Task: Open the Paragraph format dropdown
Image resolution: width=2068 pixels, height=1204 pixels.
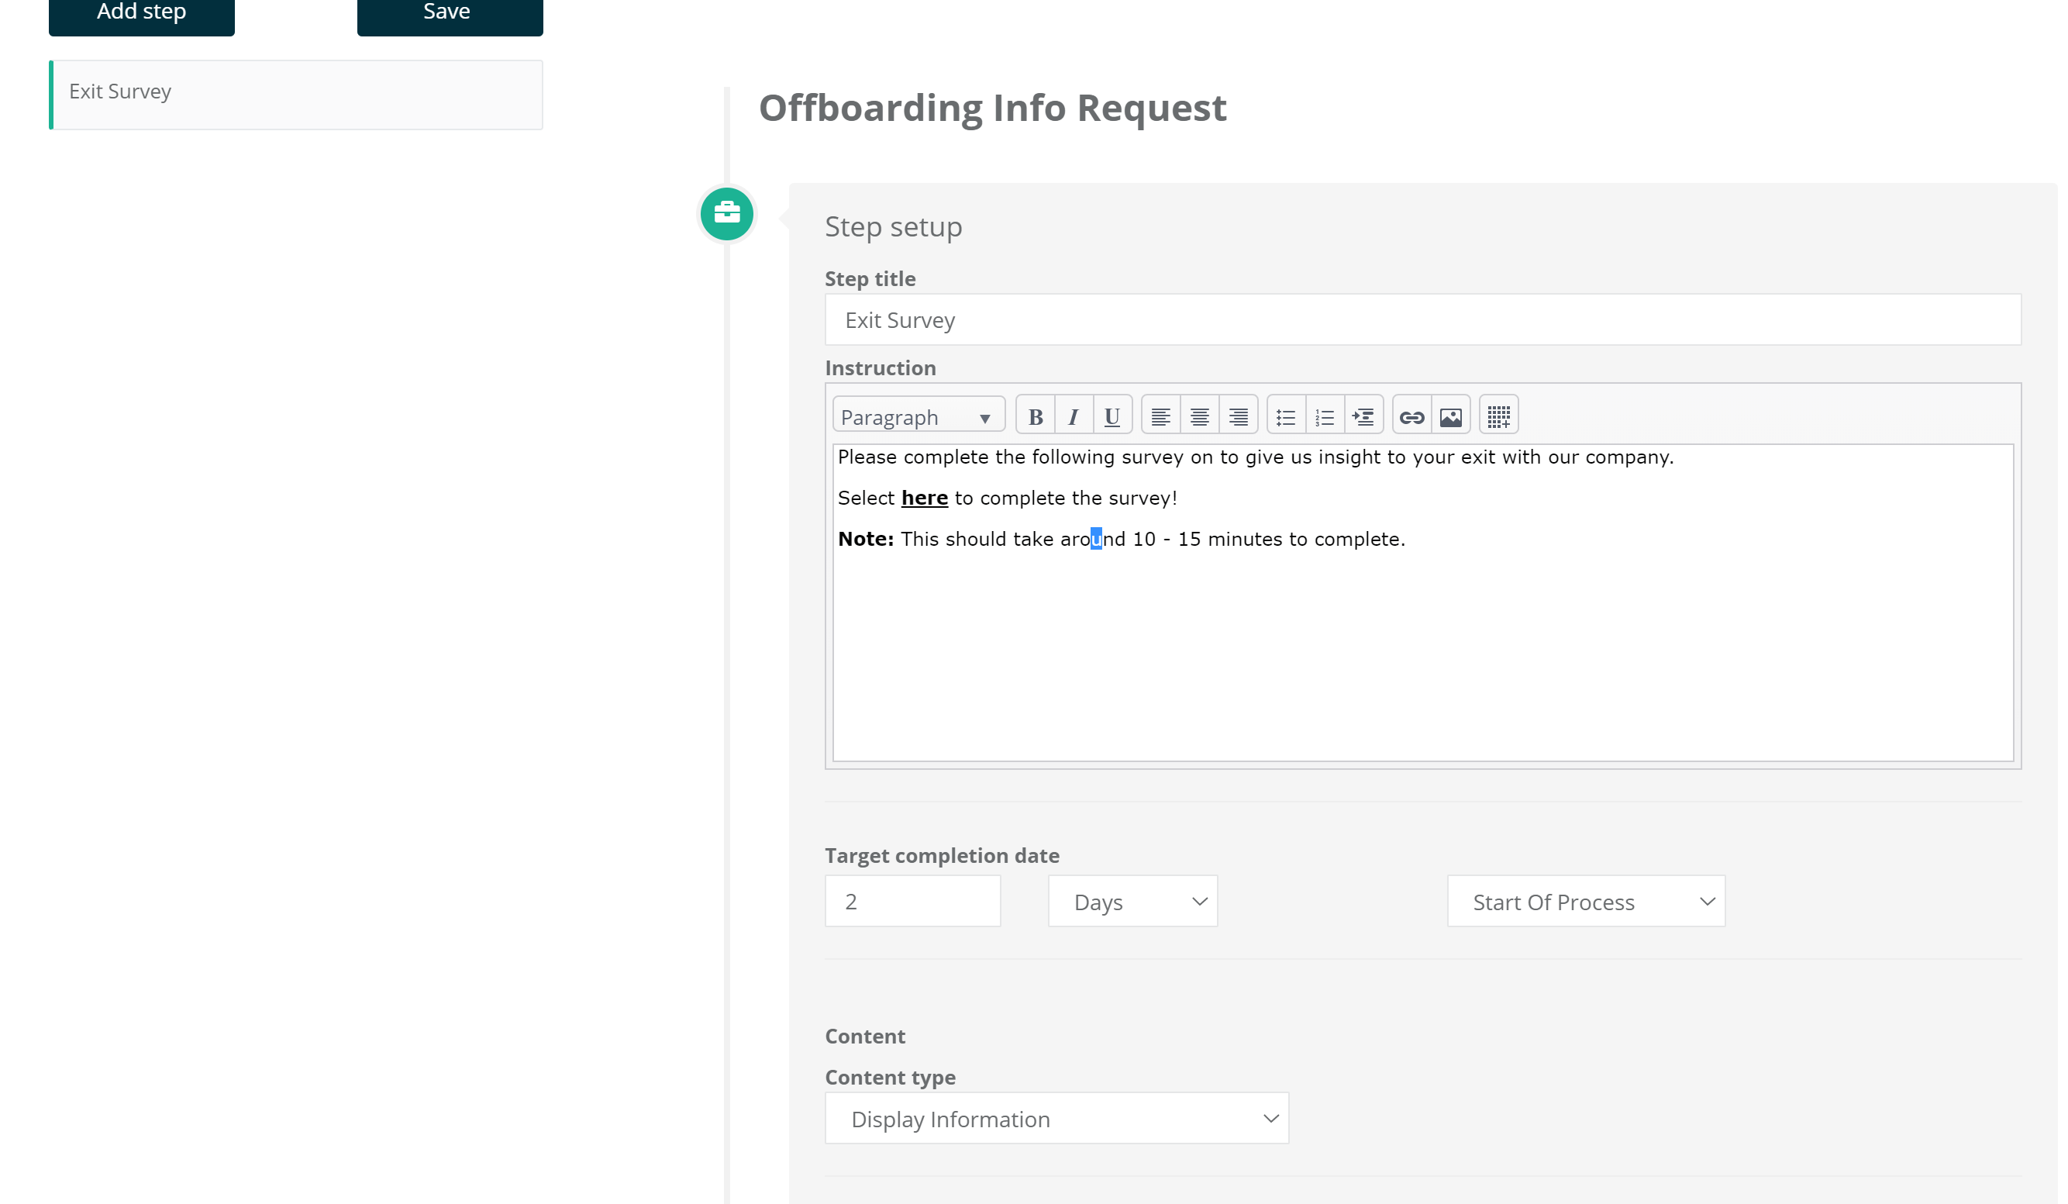Action: [x=918, y=417]
